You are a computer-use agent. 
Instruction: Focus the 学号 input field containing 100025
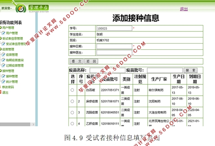coord(114,28)
